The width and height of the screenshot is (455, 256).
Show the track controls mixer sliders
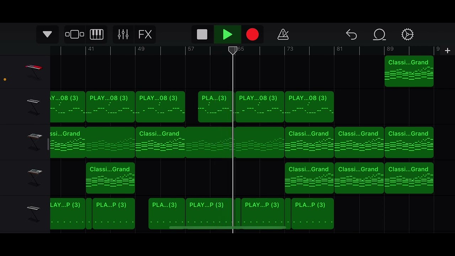pos(123,34)
